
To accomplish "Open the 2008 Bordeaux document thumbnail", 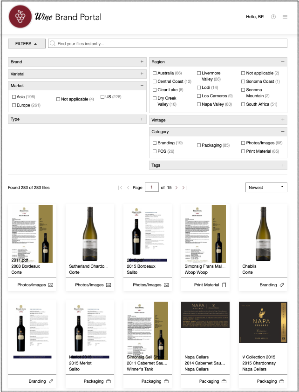I will pos(32,234).
